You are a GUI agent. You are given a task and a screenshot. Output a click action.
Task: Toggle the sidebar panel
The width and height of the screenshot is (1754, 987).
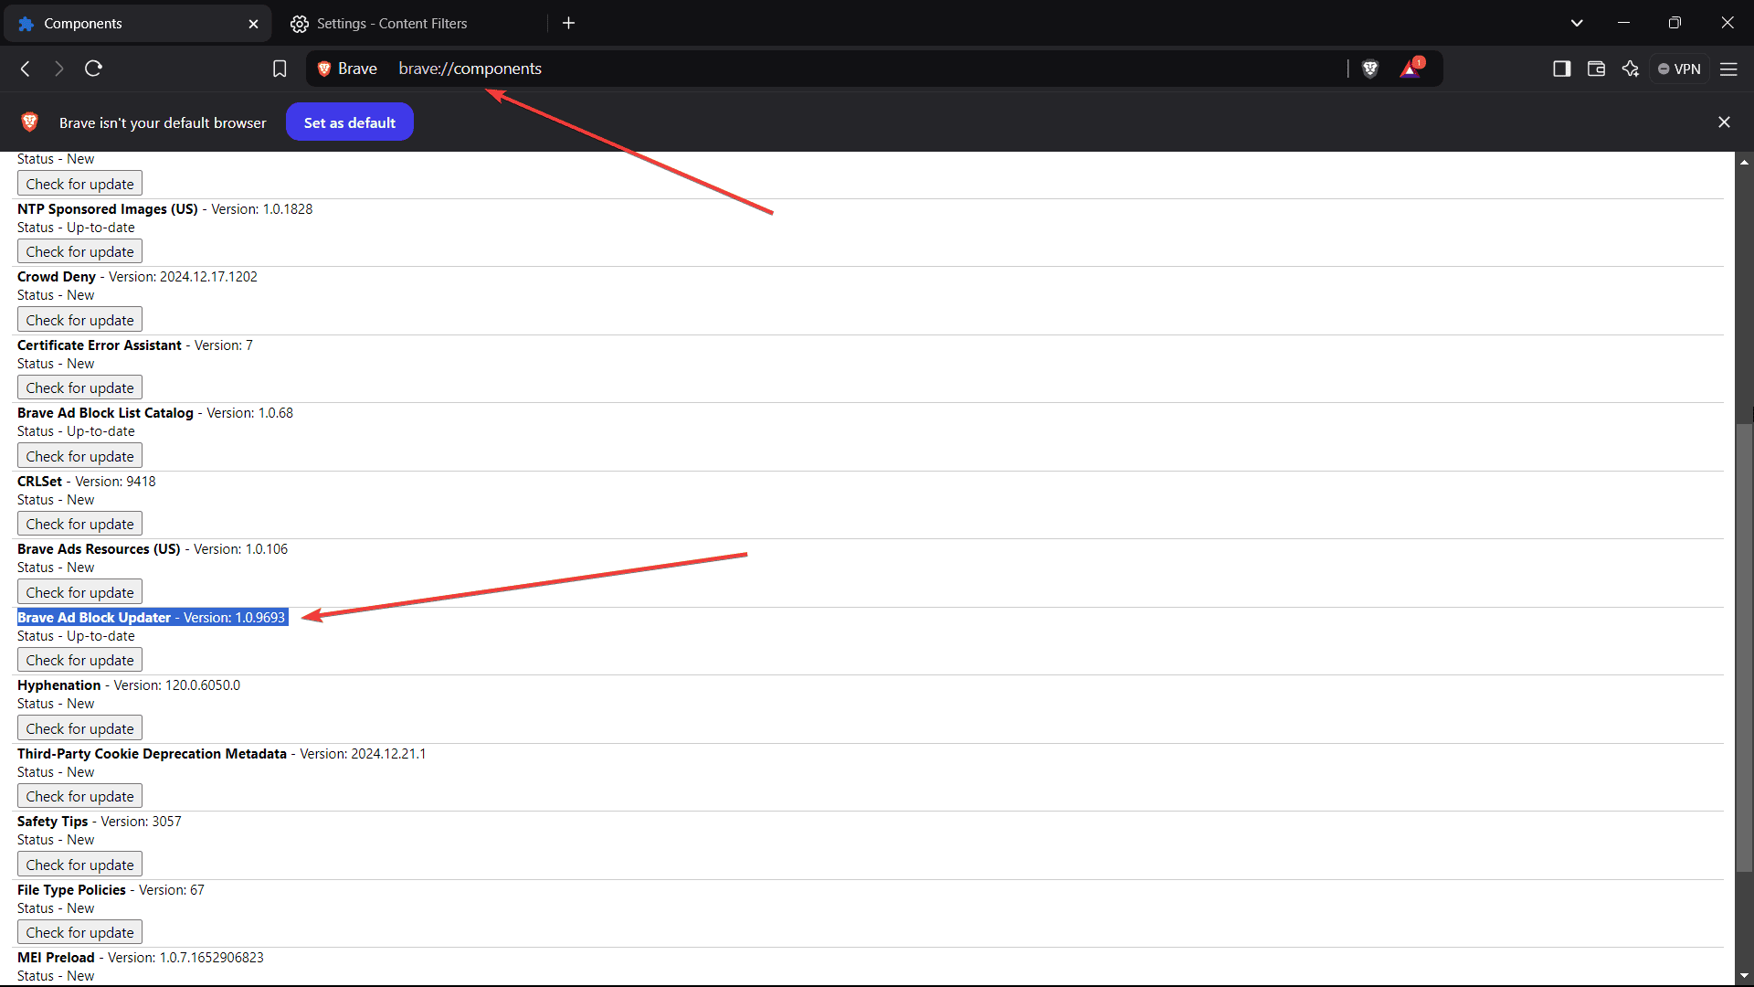1561,69
